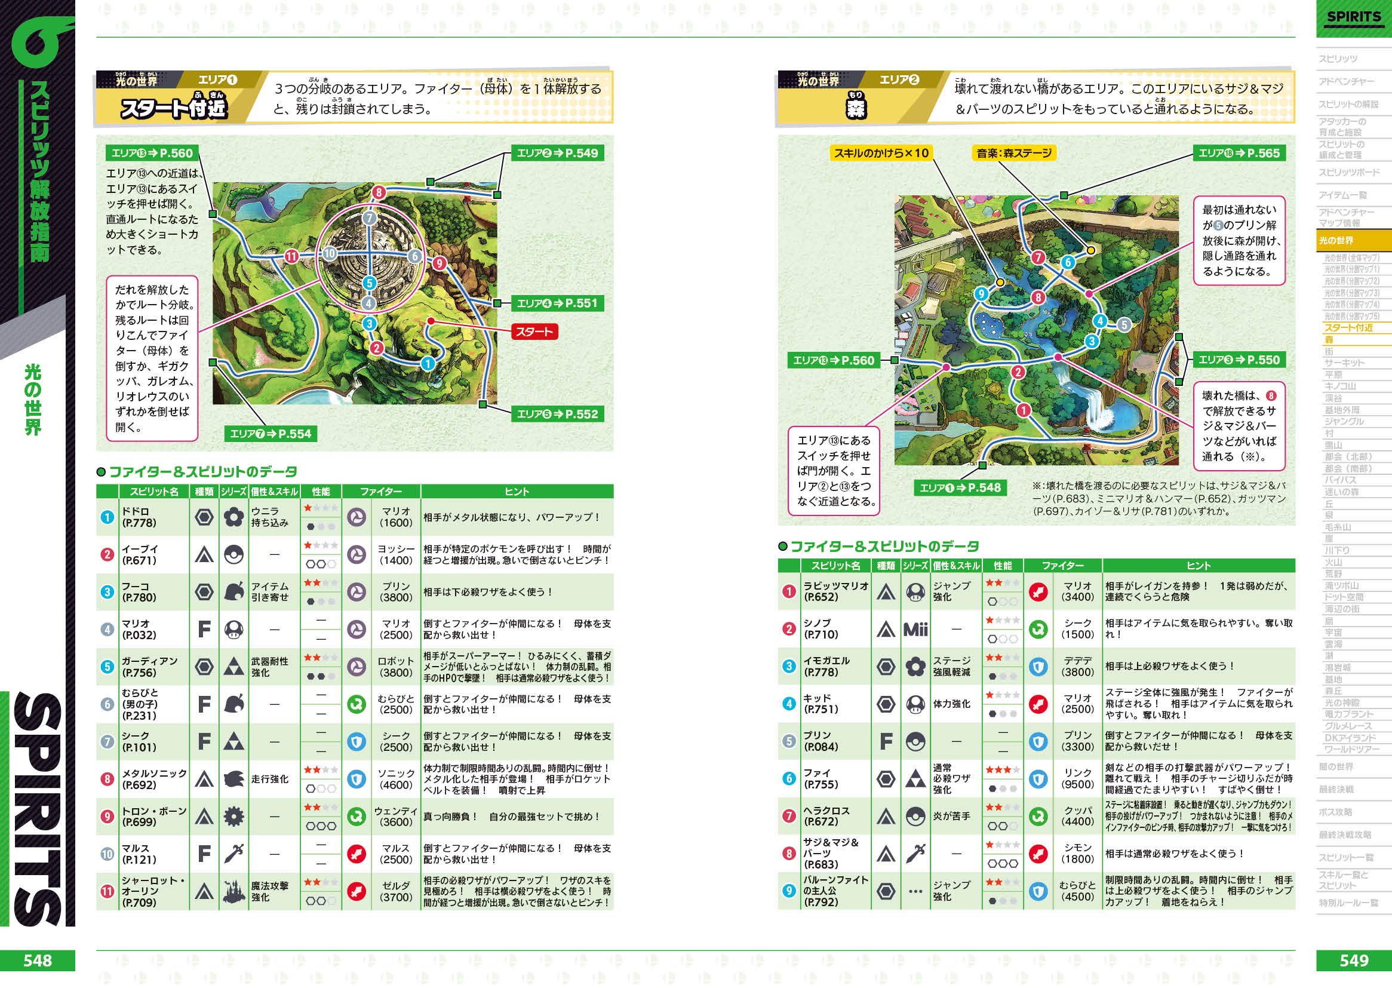The height and width of the screenshot is (988, 1392).
Task: Click the sword series icon in the マルス row
Action: point(233,854)
